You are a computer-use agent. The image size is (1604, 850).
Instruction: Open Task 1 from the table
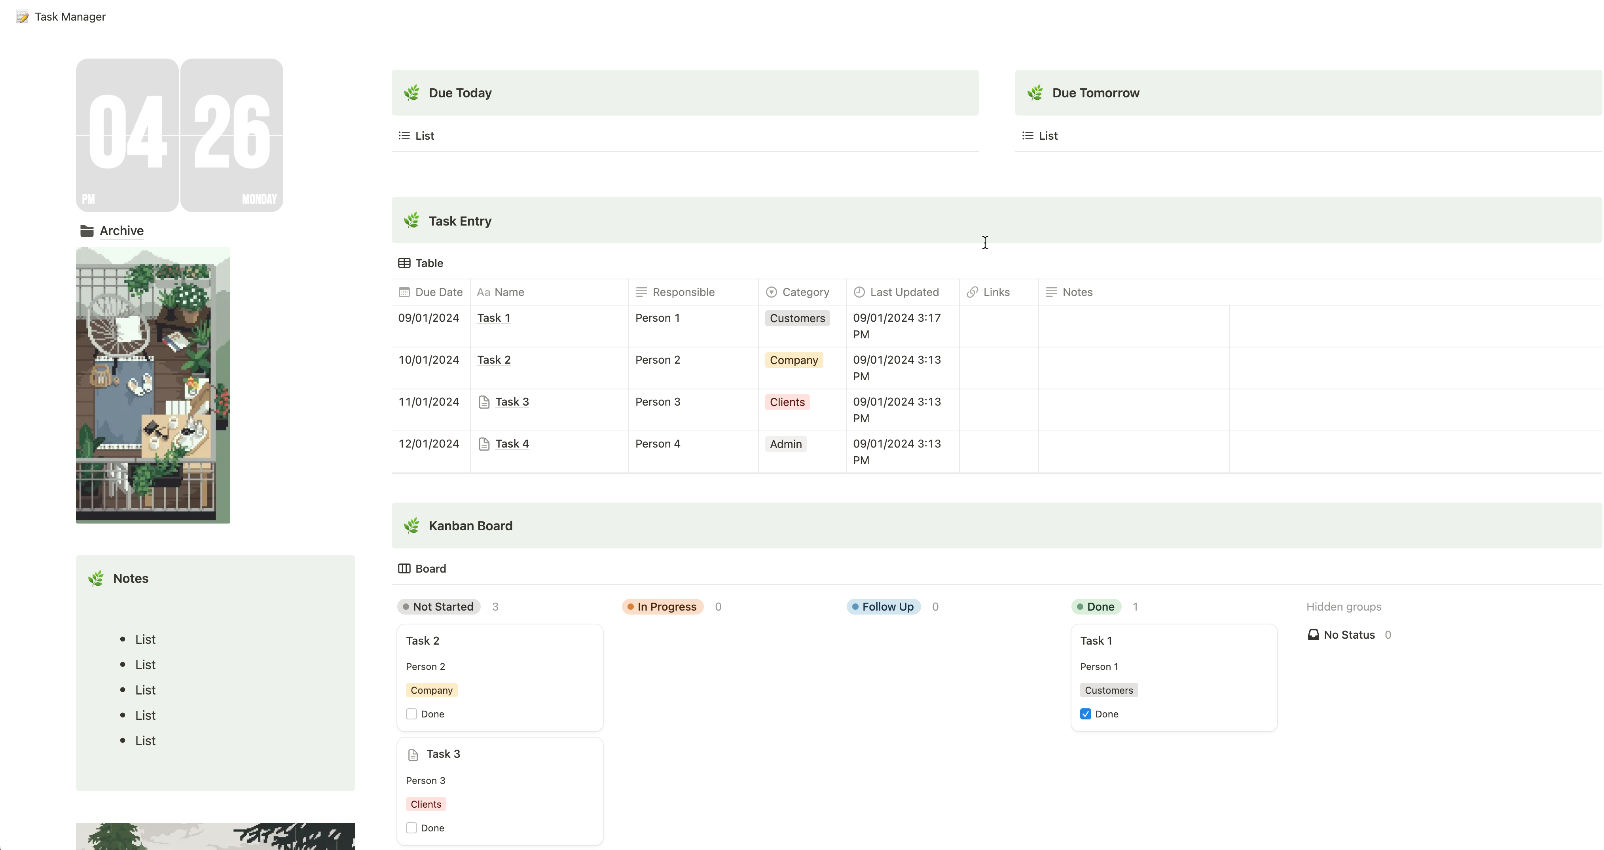[x=494, y=318]
